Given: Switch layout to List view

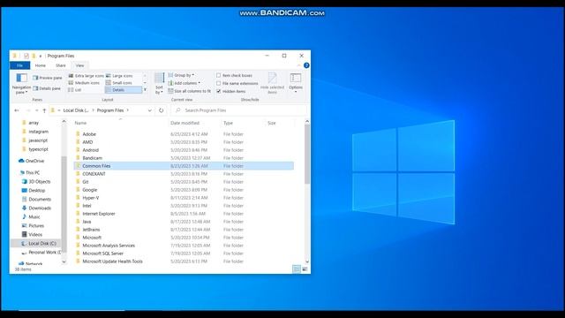Looking at the screenshot, I should pyautogui.click(x=75, y=90).
